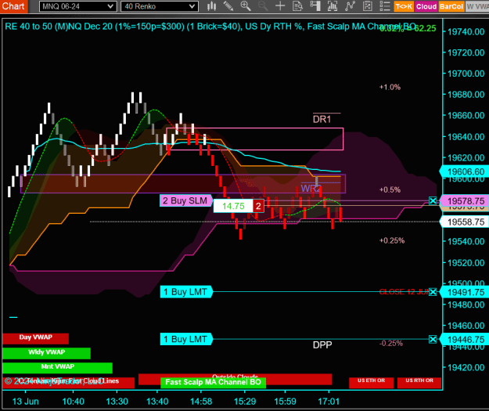Click the 13:30 time axis label
489x411 pixels.
[117, 402]
